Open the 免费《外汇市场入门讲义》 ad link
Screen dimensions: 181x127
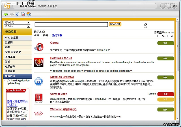click(x=18, y=103)
